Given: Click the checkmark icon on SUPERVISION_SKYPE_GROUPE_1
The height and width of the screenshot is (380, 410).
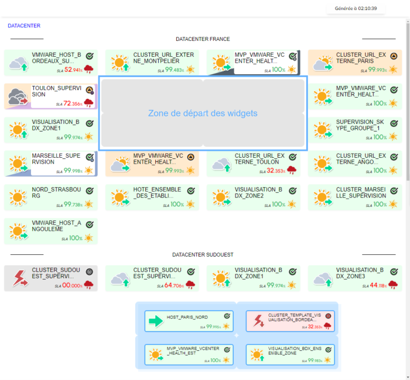Looking at the screenshot, I should (394, 124).
